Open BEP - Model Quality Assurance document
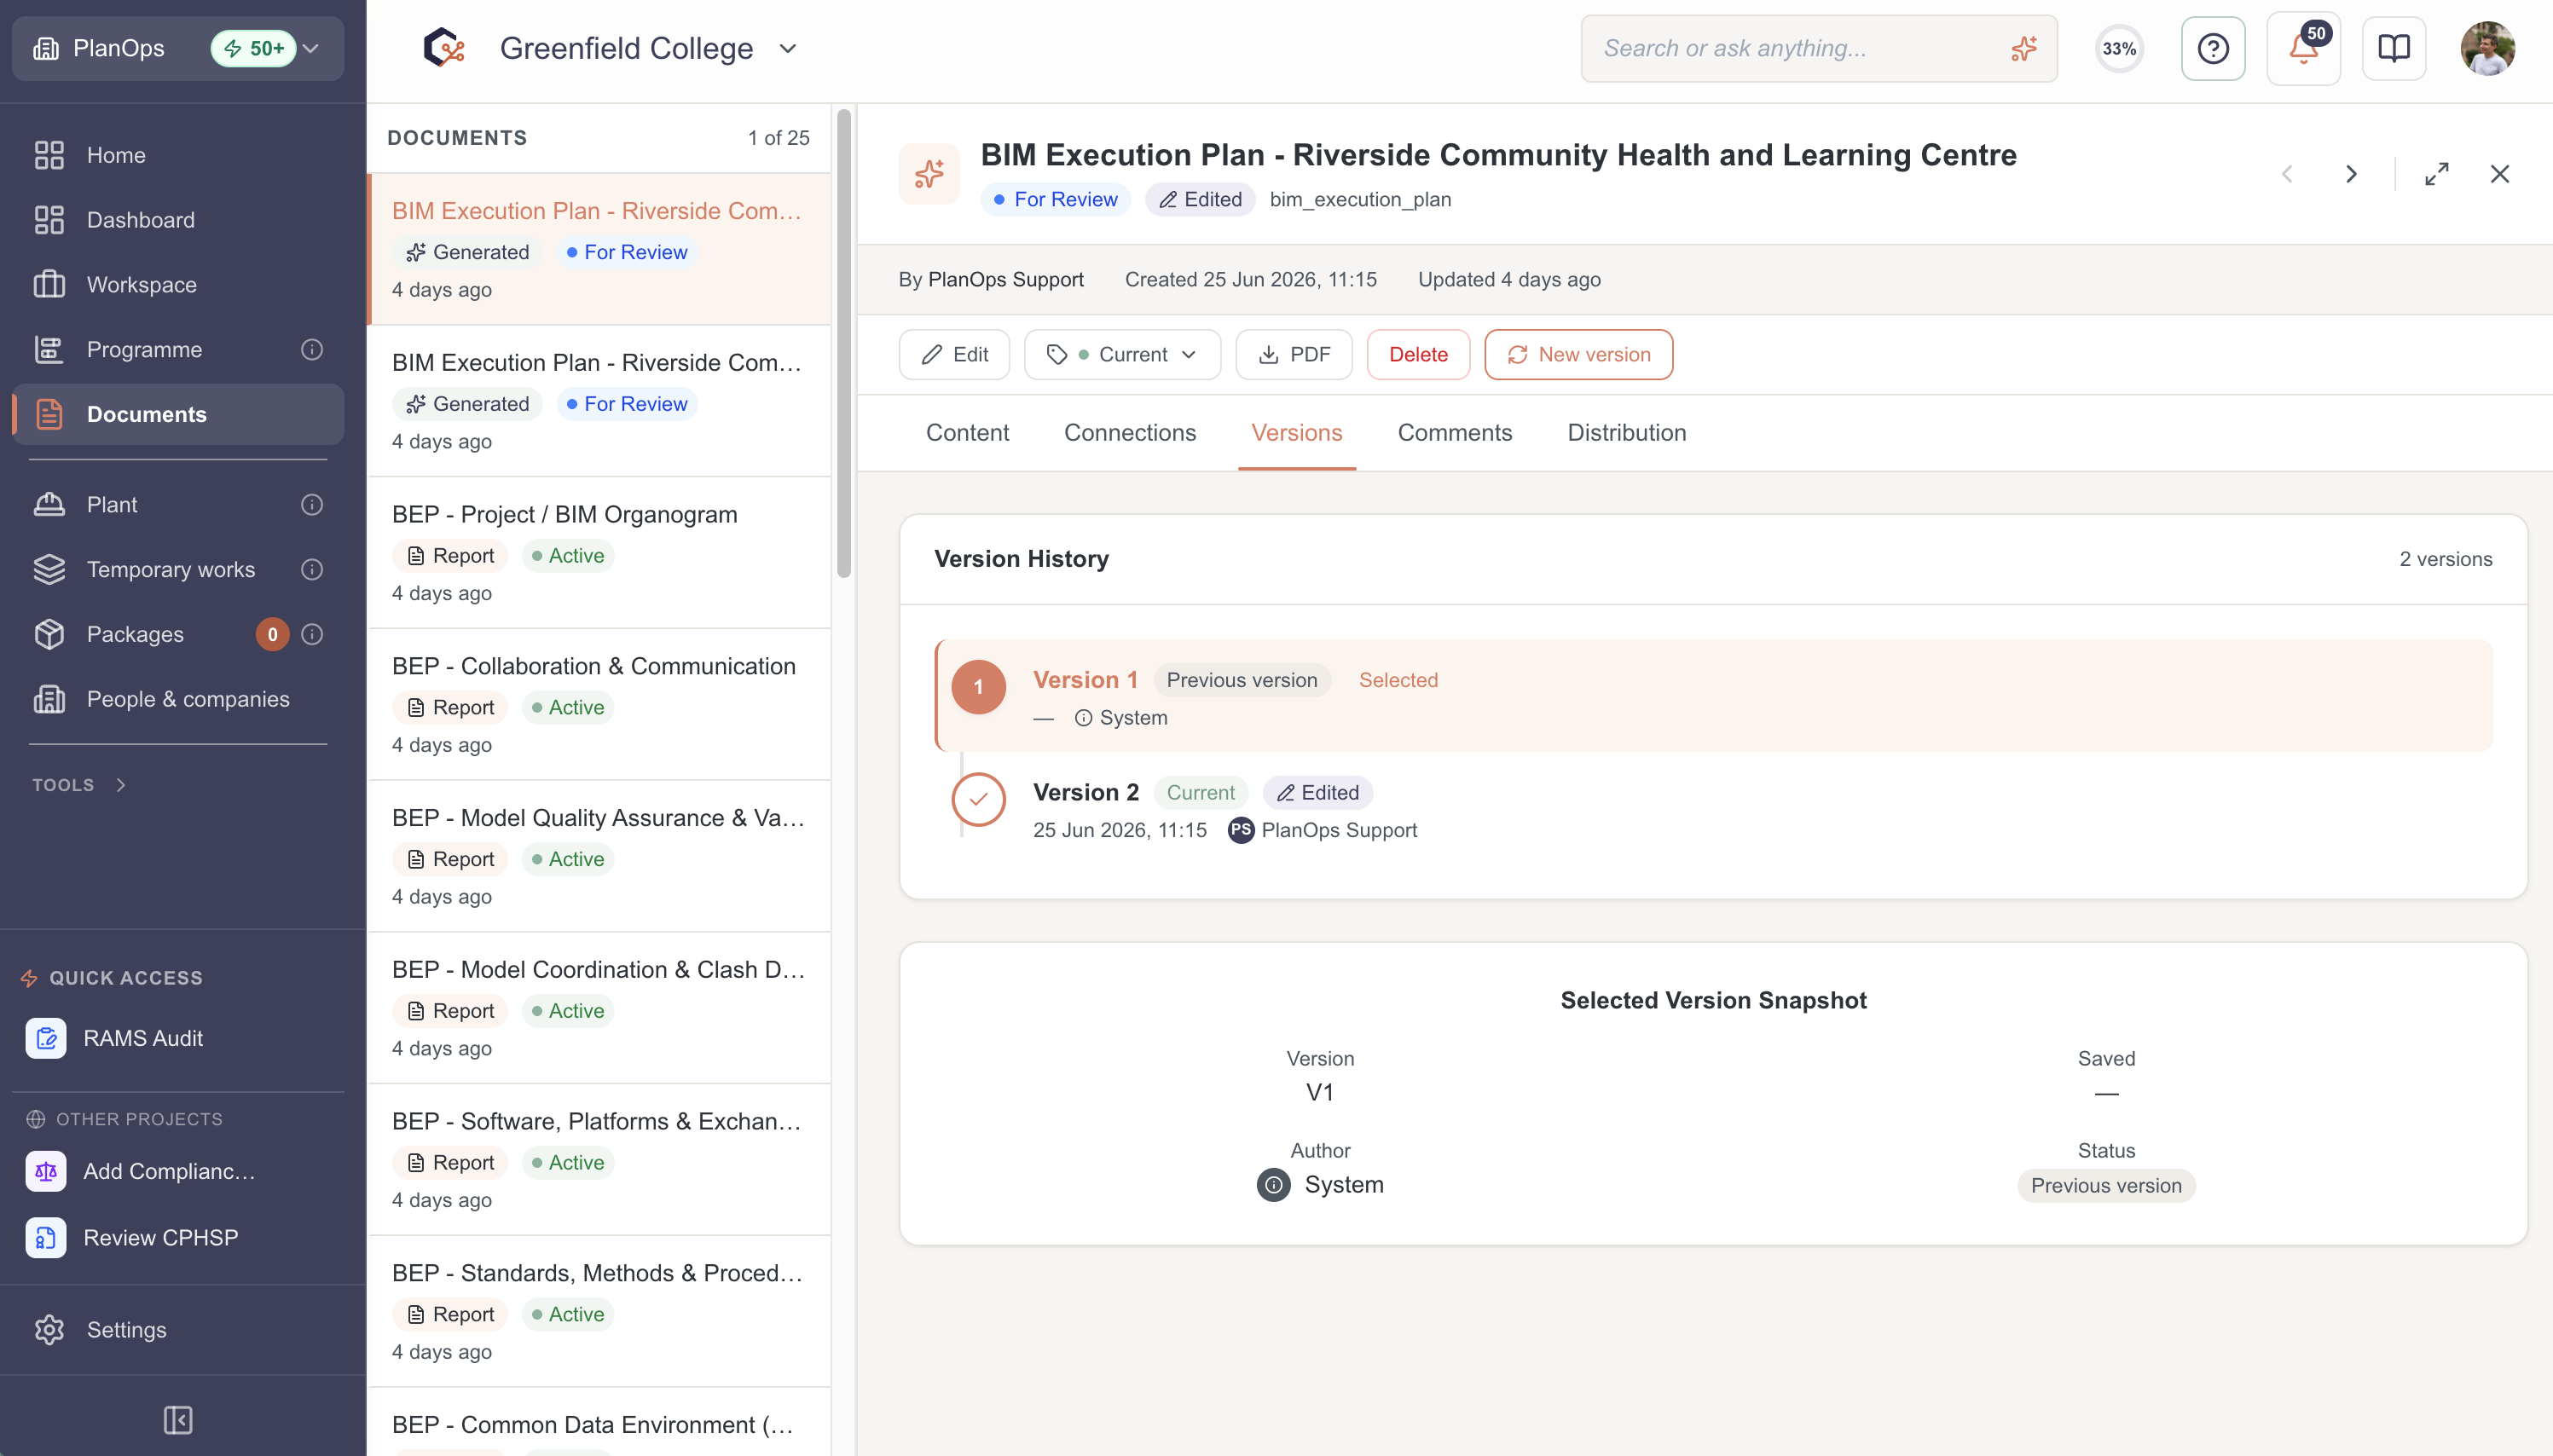2553x1456 pixels. 600,856
